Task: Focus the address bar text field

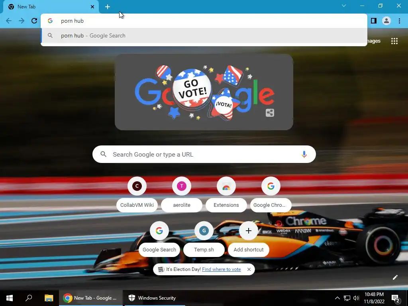Action: pos(204,21)
